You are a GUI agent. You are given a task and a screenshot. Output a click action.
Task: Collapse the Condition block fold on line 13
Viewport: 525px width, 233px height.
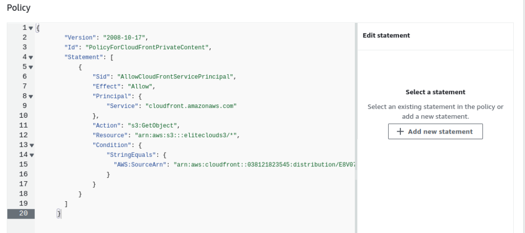[x=32, y=145]
